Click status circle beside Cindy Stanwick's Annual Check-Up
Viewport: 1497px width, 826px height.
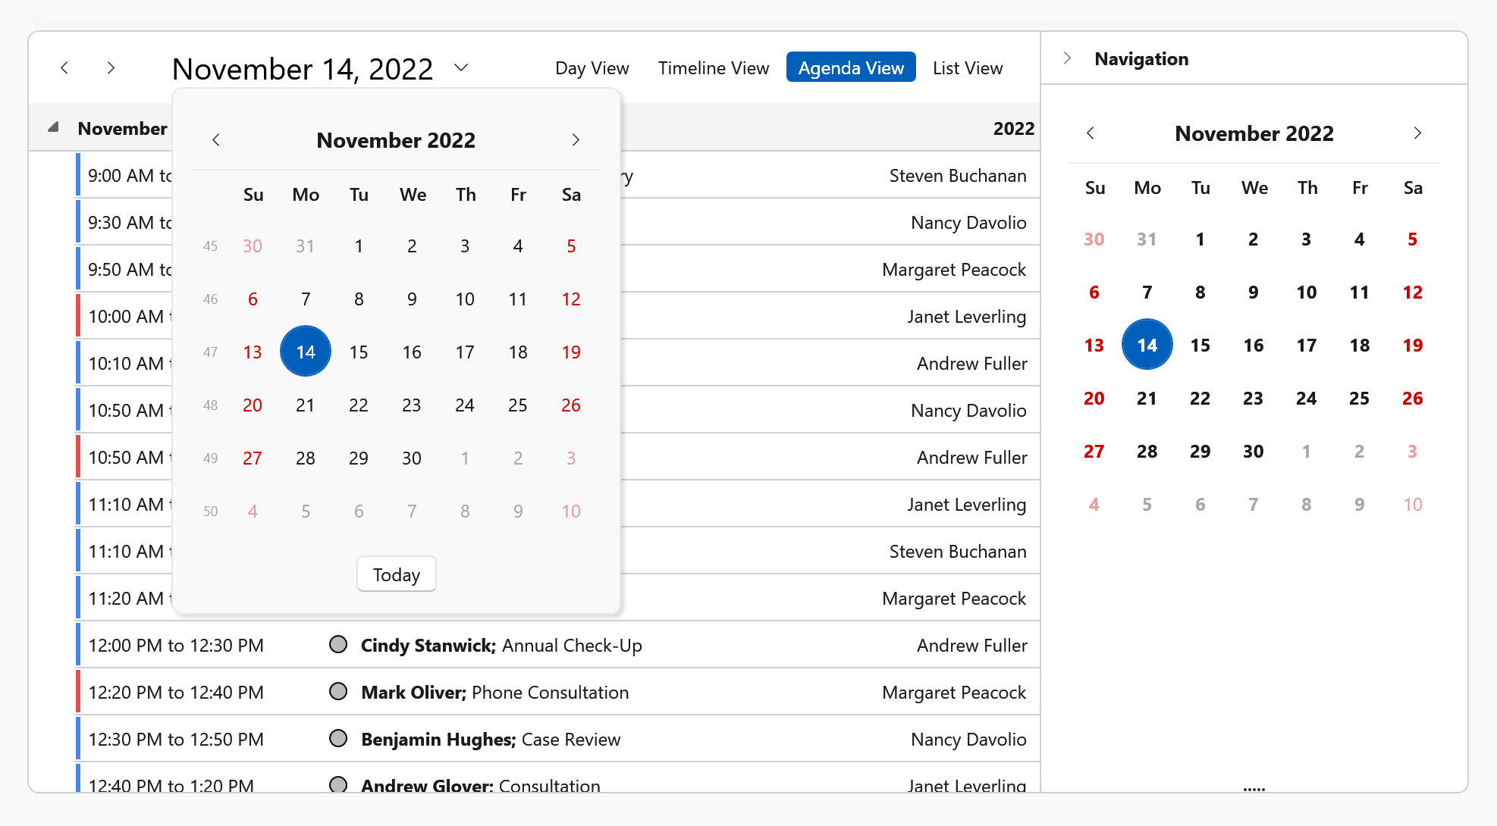(338, 644)
